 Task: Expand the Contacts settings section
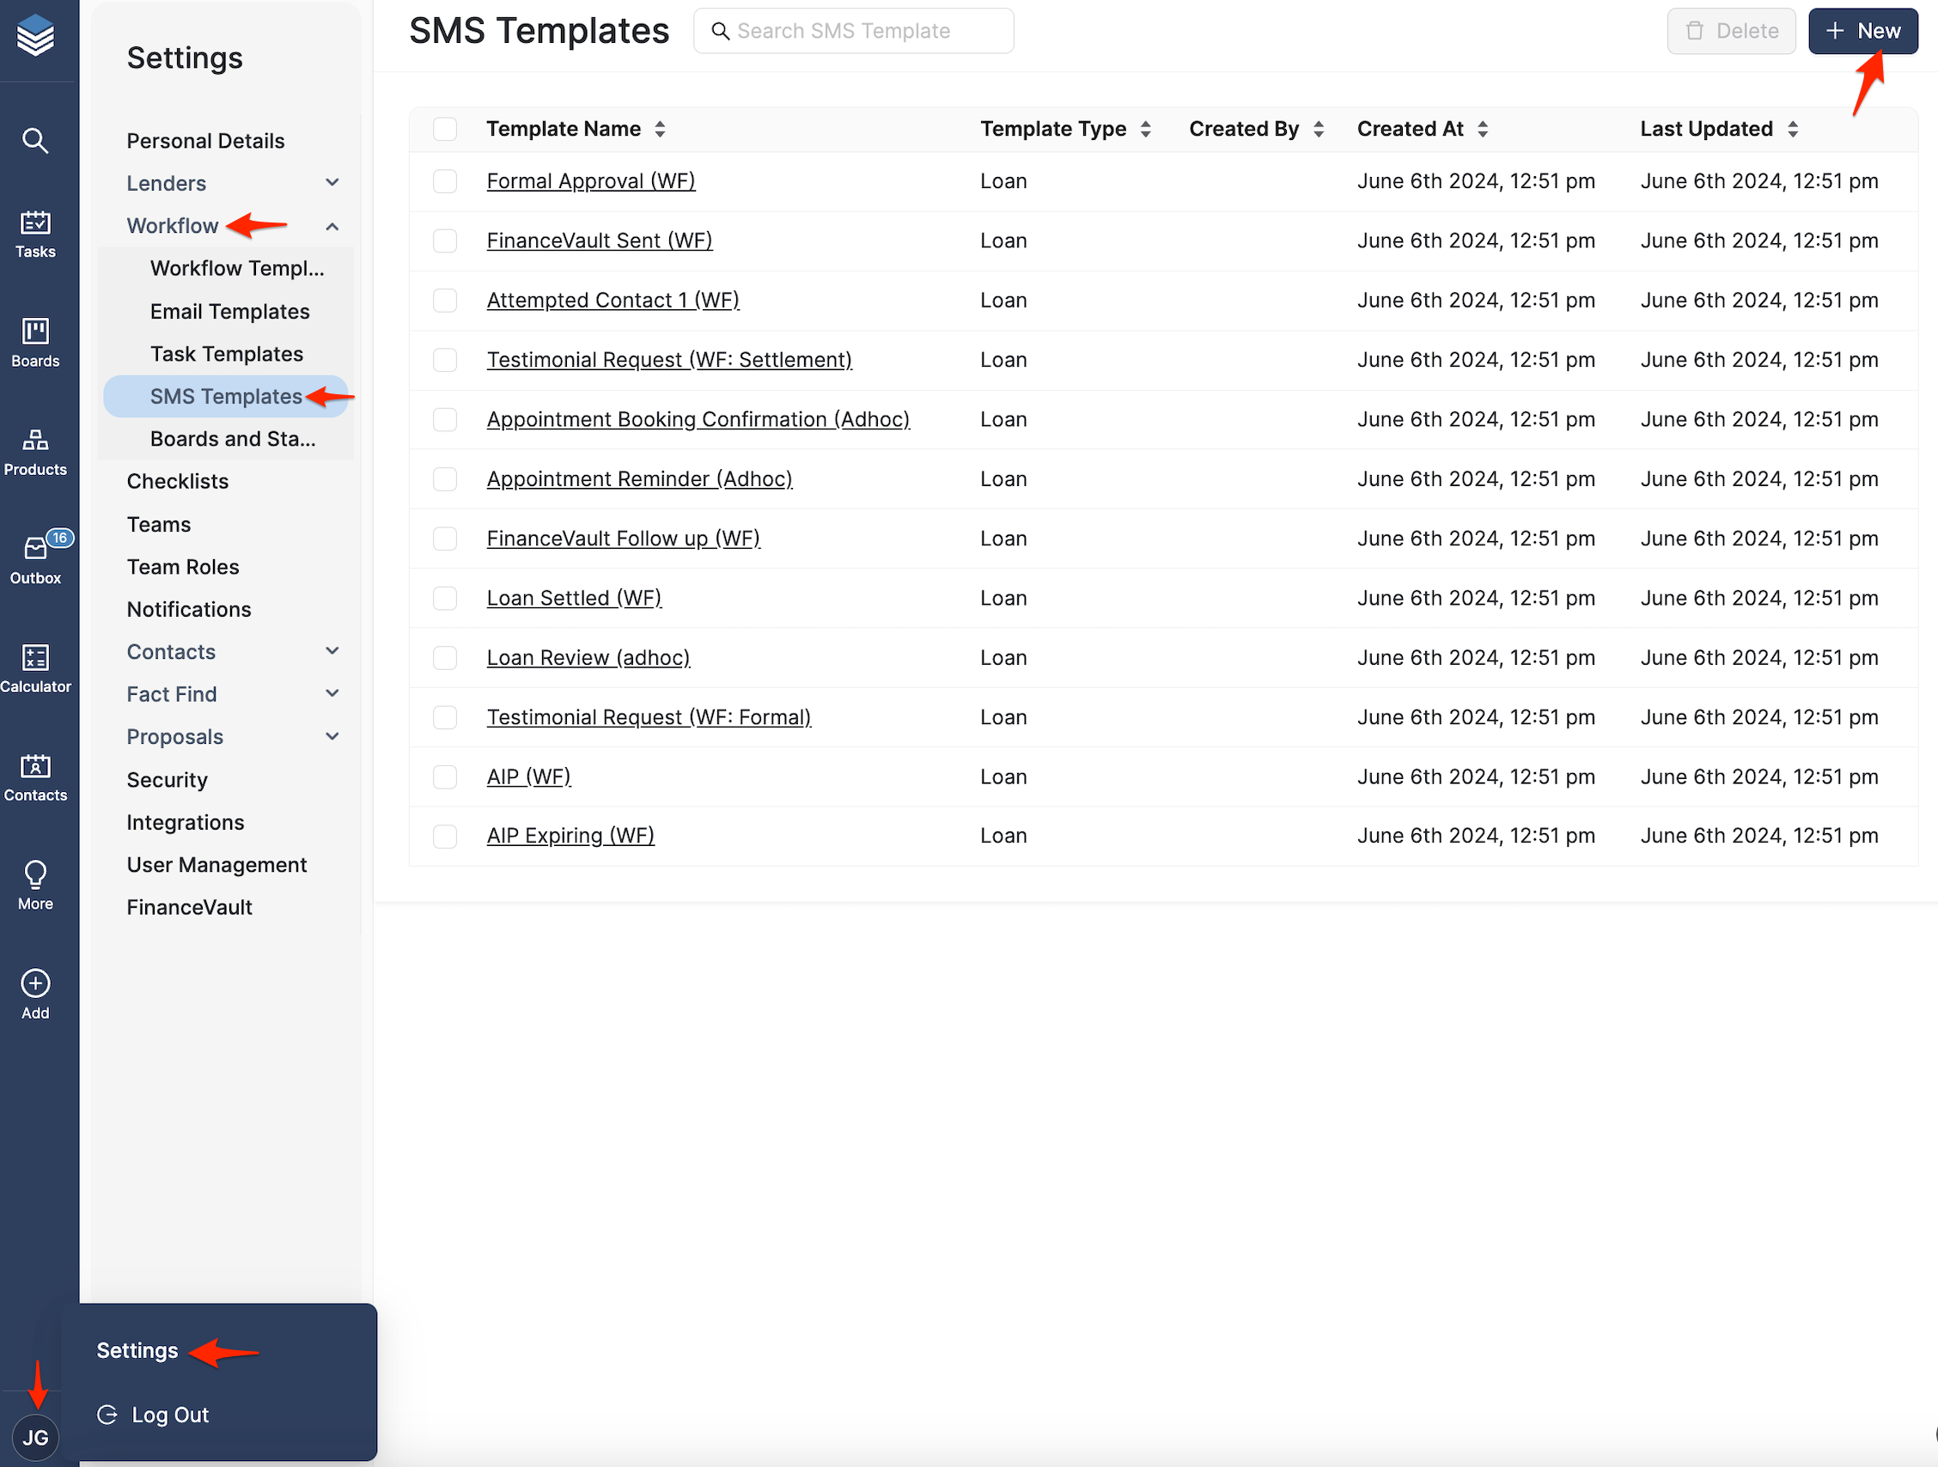[171, 651]
